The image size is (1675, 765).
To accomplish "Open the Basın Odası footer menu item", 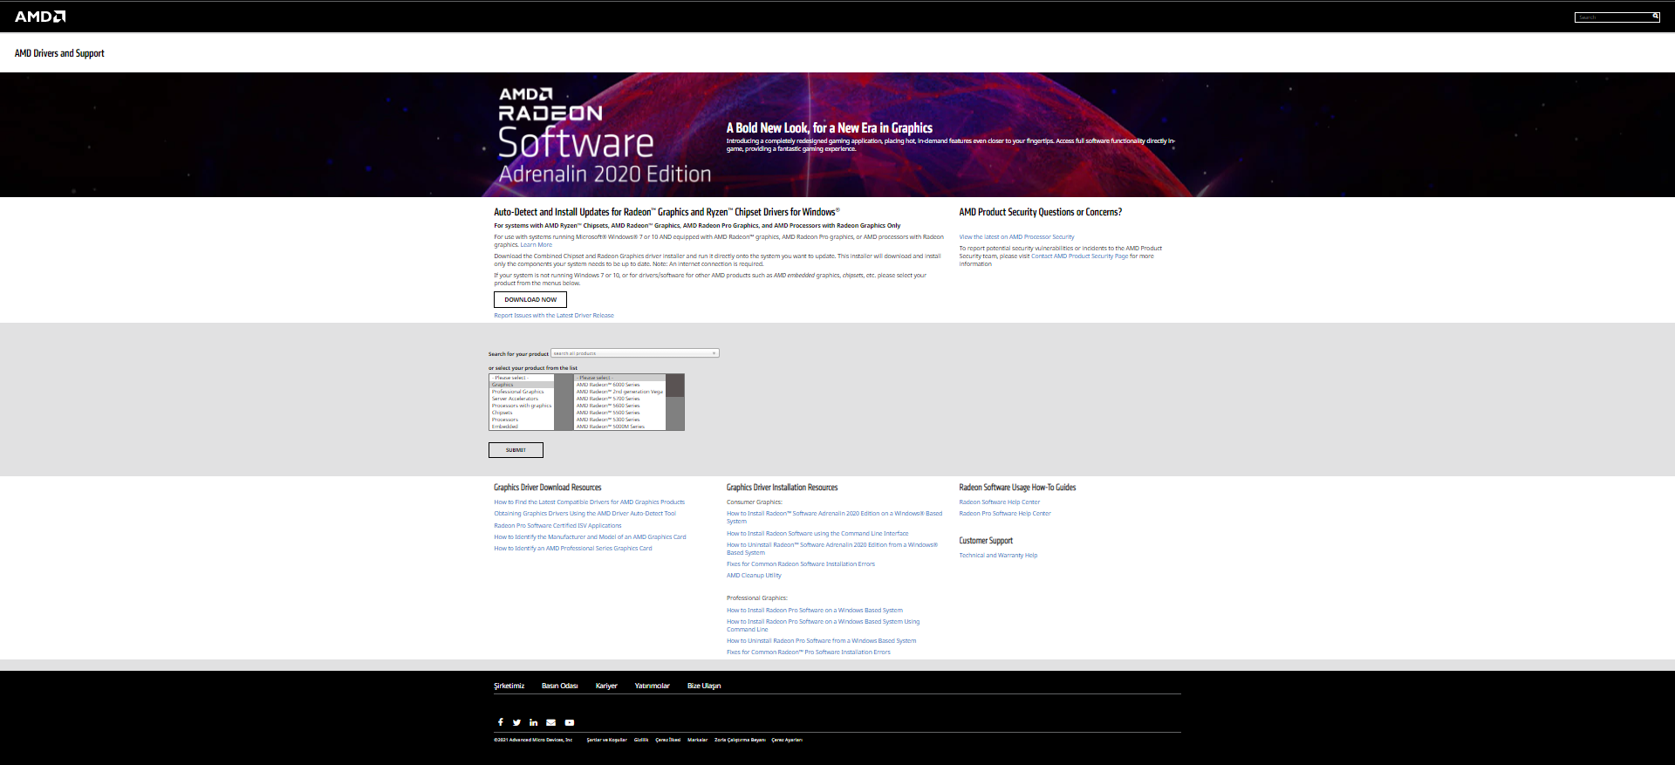I will tap(560, 686).
